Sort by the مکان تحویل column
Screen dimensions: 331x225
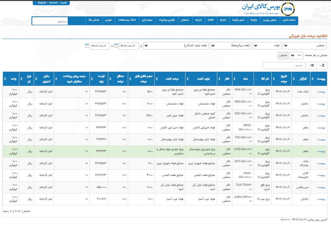tap(44, 79)
